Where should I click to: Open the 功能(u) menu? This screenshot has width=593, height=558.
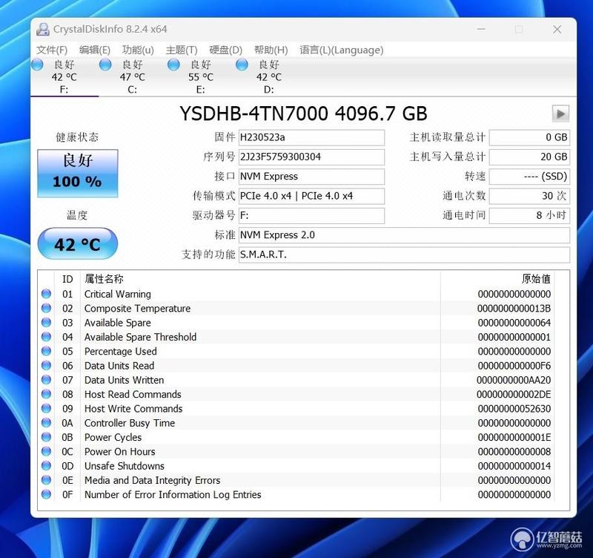click(138, 50)
